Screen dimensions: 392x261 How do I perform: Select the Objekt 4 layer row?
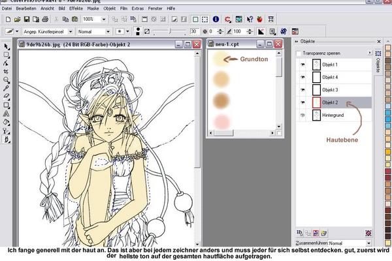[334, 77]
